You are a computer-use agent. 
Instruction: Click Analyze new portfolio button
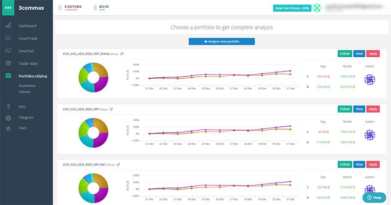(222, 42)
